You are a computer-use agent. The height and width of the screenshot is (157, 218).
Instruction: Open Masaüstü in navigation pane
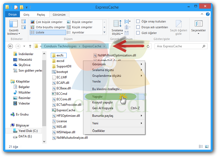pyautogui.click(x=23, y=60)
